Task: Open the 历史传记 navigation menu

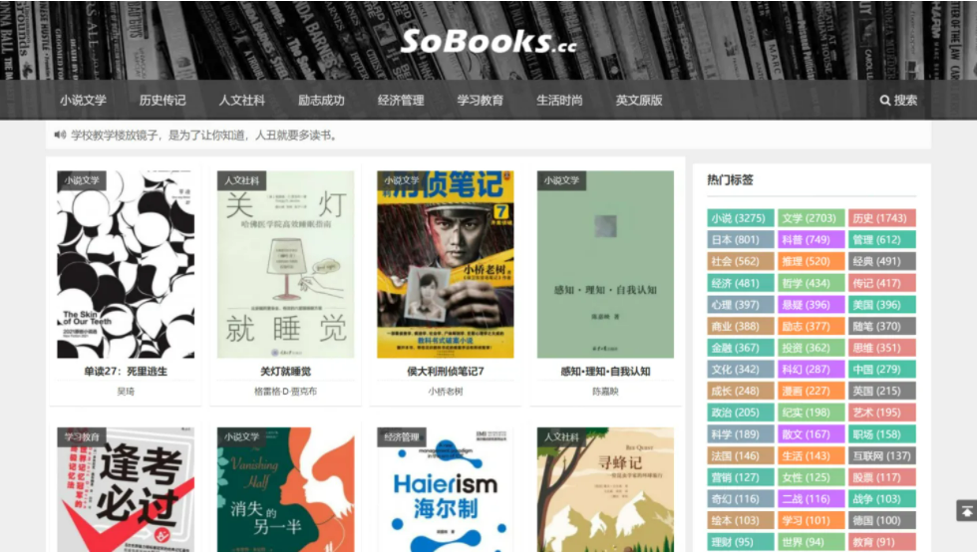Action: click(163, 100)
